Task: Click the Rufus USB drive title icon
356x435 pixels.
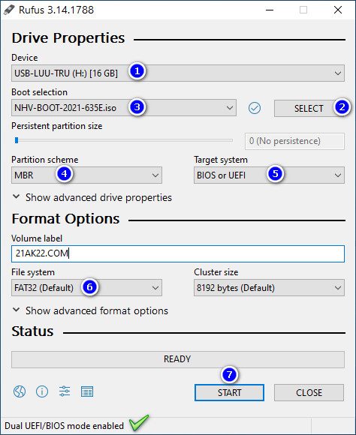Action: pos(9,10)
